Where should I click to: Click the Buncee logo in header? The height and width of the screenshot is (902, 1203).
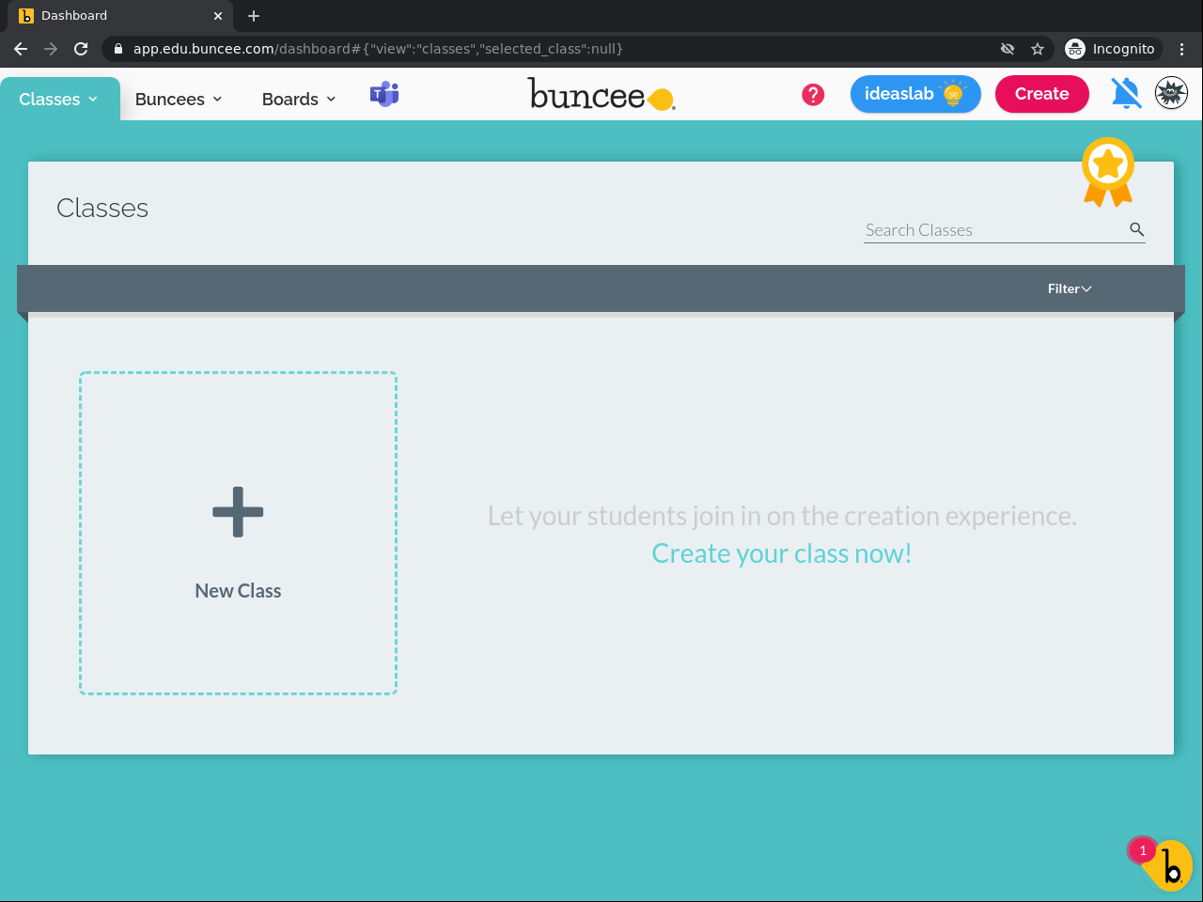pos(601,95)
